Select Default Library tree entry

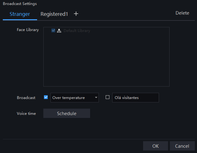tap(77, 31)
